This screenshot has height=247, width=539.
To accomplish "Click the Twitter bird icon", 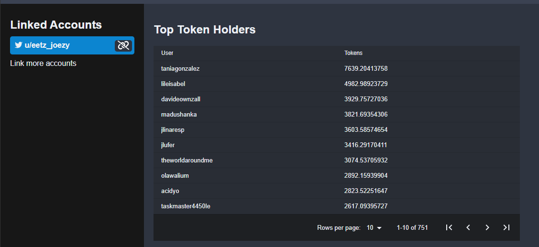I will (x=18, y=45).
